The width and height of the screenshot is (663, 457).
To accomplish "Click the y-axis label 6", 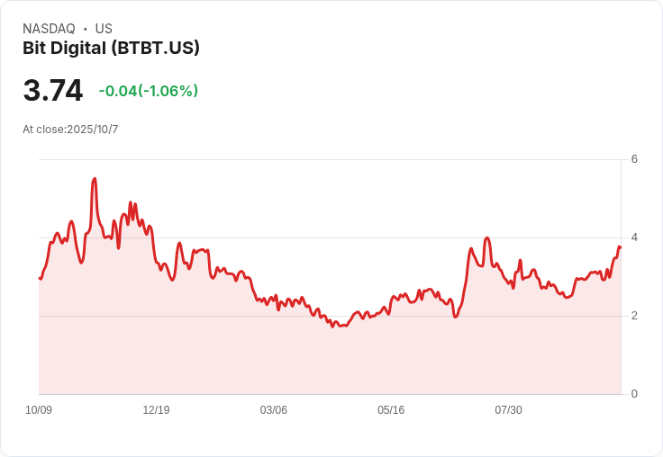I will click(x=634, y=159).
